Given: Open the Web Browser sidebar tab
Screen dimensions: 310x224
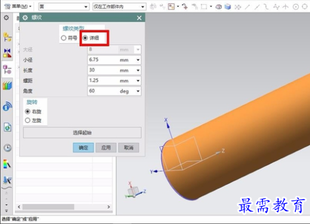Looking at the screenshot, I should [x=7, y=127].
